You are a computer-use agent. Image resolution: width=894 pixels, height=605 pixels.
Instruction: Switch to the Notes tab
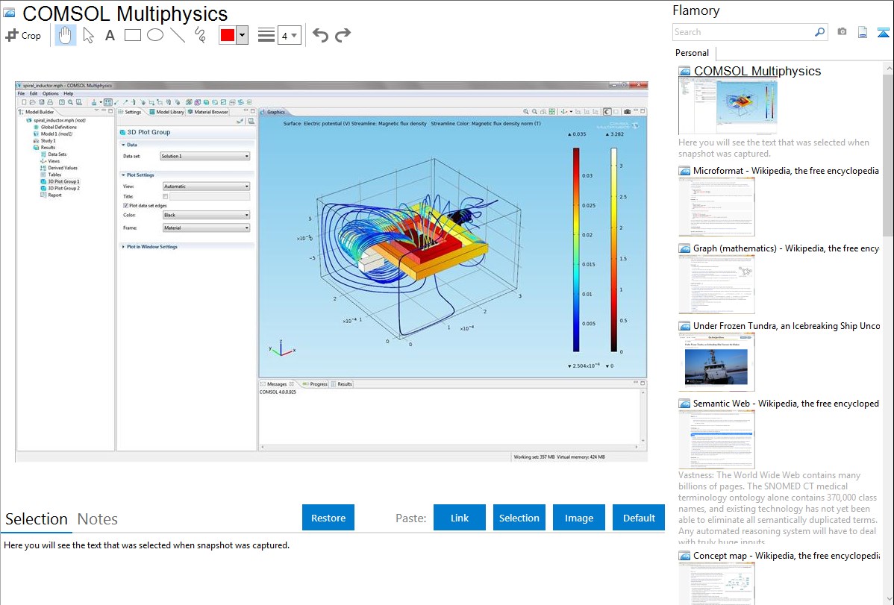click(x=98, y=519)
